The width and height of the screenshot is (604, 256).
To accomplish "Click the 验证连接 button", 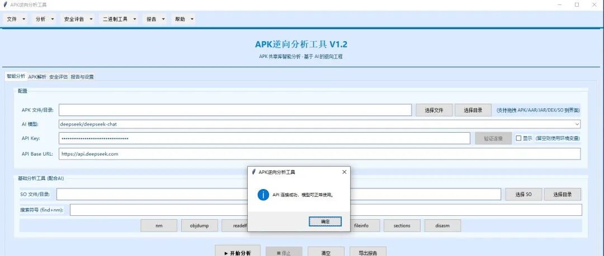I will coord(493,138).
